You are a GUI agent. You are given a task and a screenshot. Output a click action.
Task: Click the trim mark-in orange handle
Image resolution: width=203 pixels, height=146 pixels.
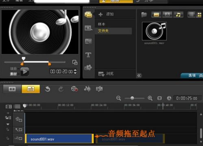pyautogui.click(x=22, y=64)
